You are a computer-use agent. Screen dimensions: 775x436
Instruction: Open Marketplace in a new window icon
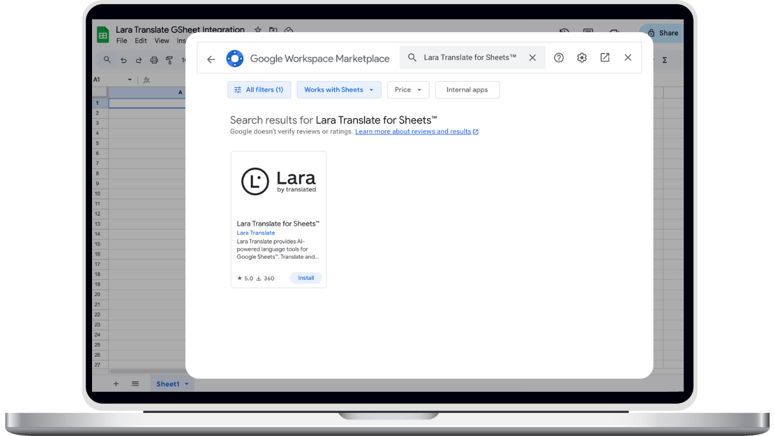[604, 57]
